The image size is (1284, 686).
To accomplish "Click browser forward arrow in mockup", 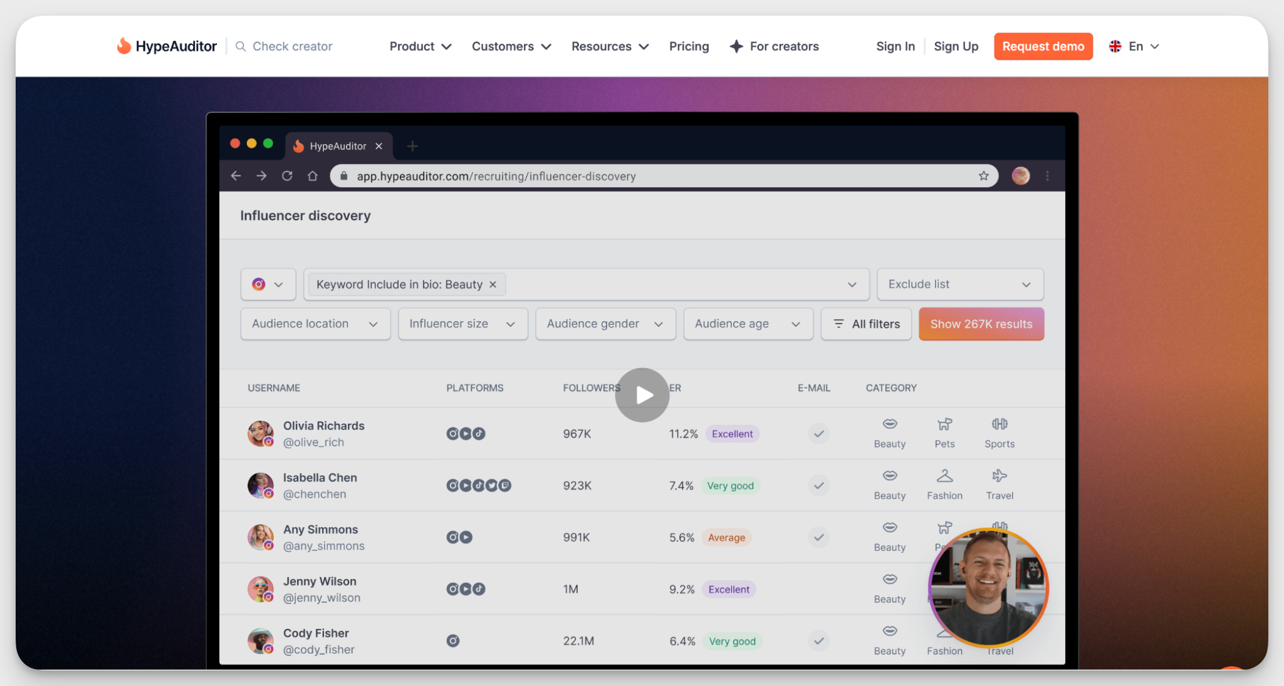I will [x=262, y=176].
